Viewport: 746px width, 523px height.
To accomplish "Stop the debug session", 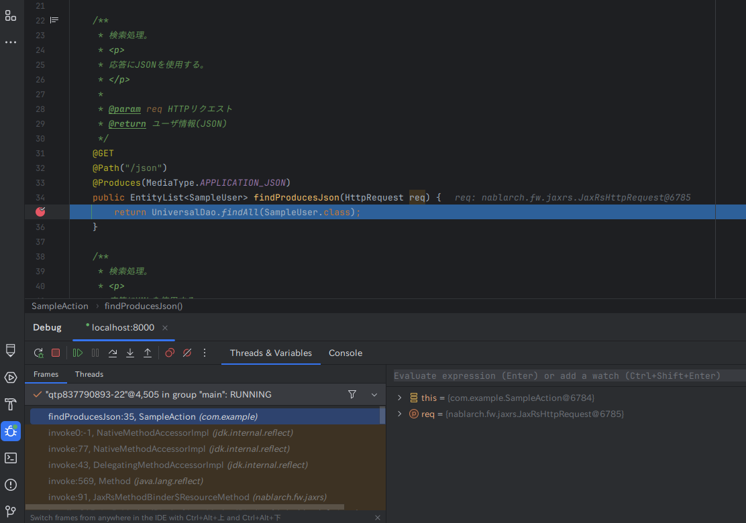I will pyautogui.click(x=56, y=352).
